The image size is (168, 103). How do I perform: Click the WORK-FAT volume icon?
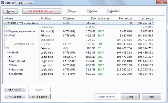point(10,61)
